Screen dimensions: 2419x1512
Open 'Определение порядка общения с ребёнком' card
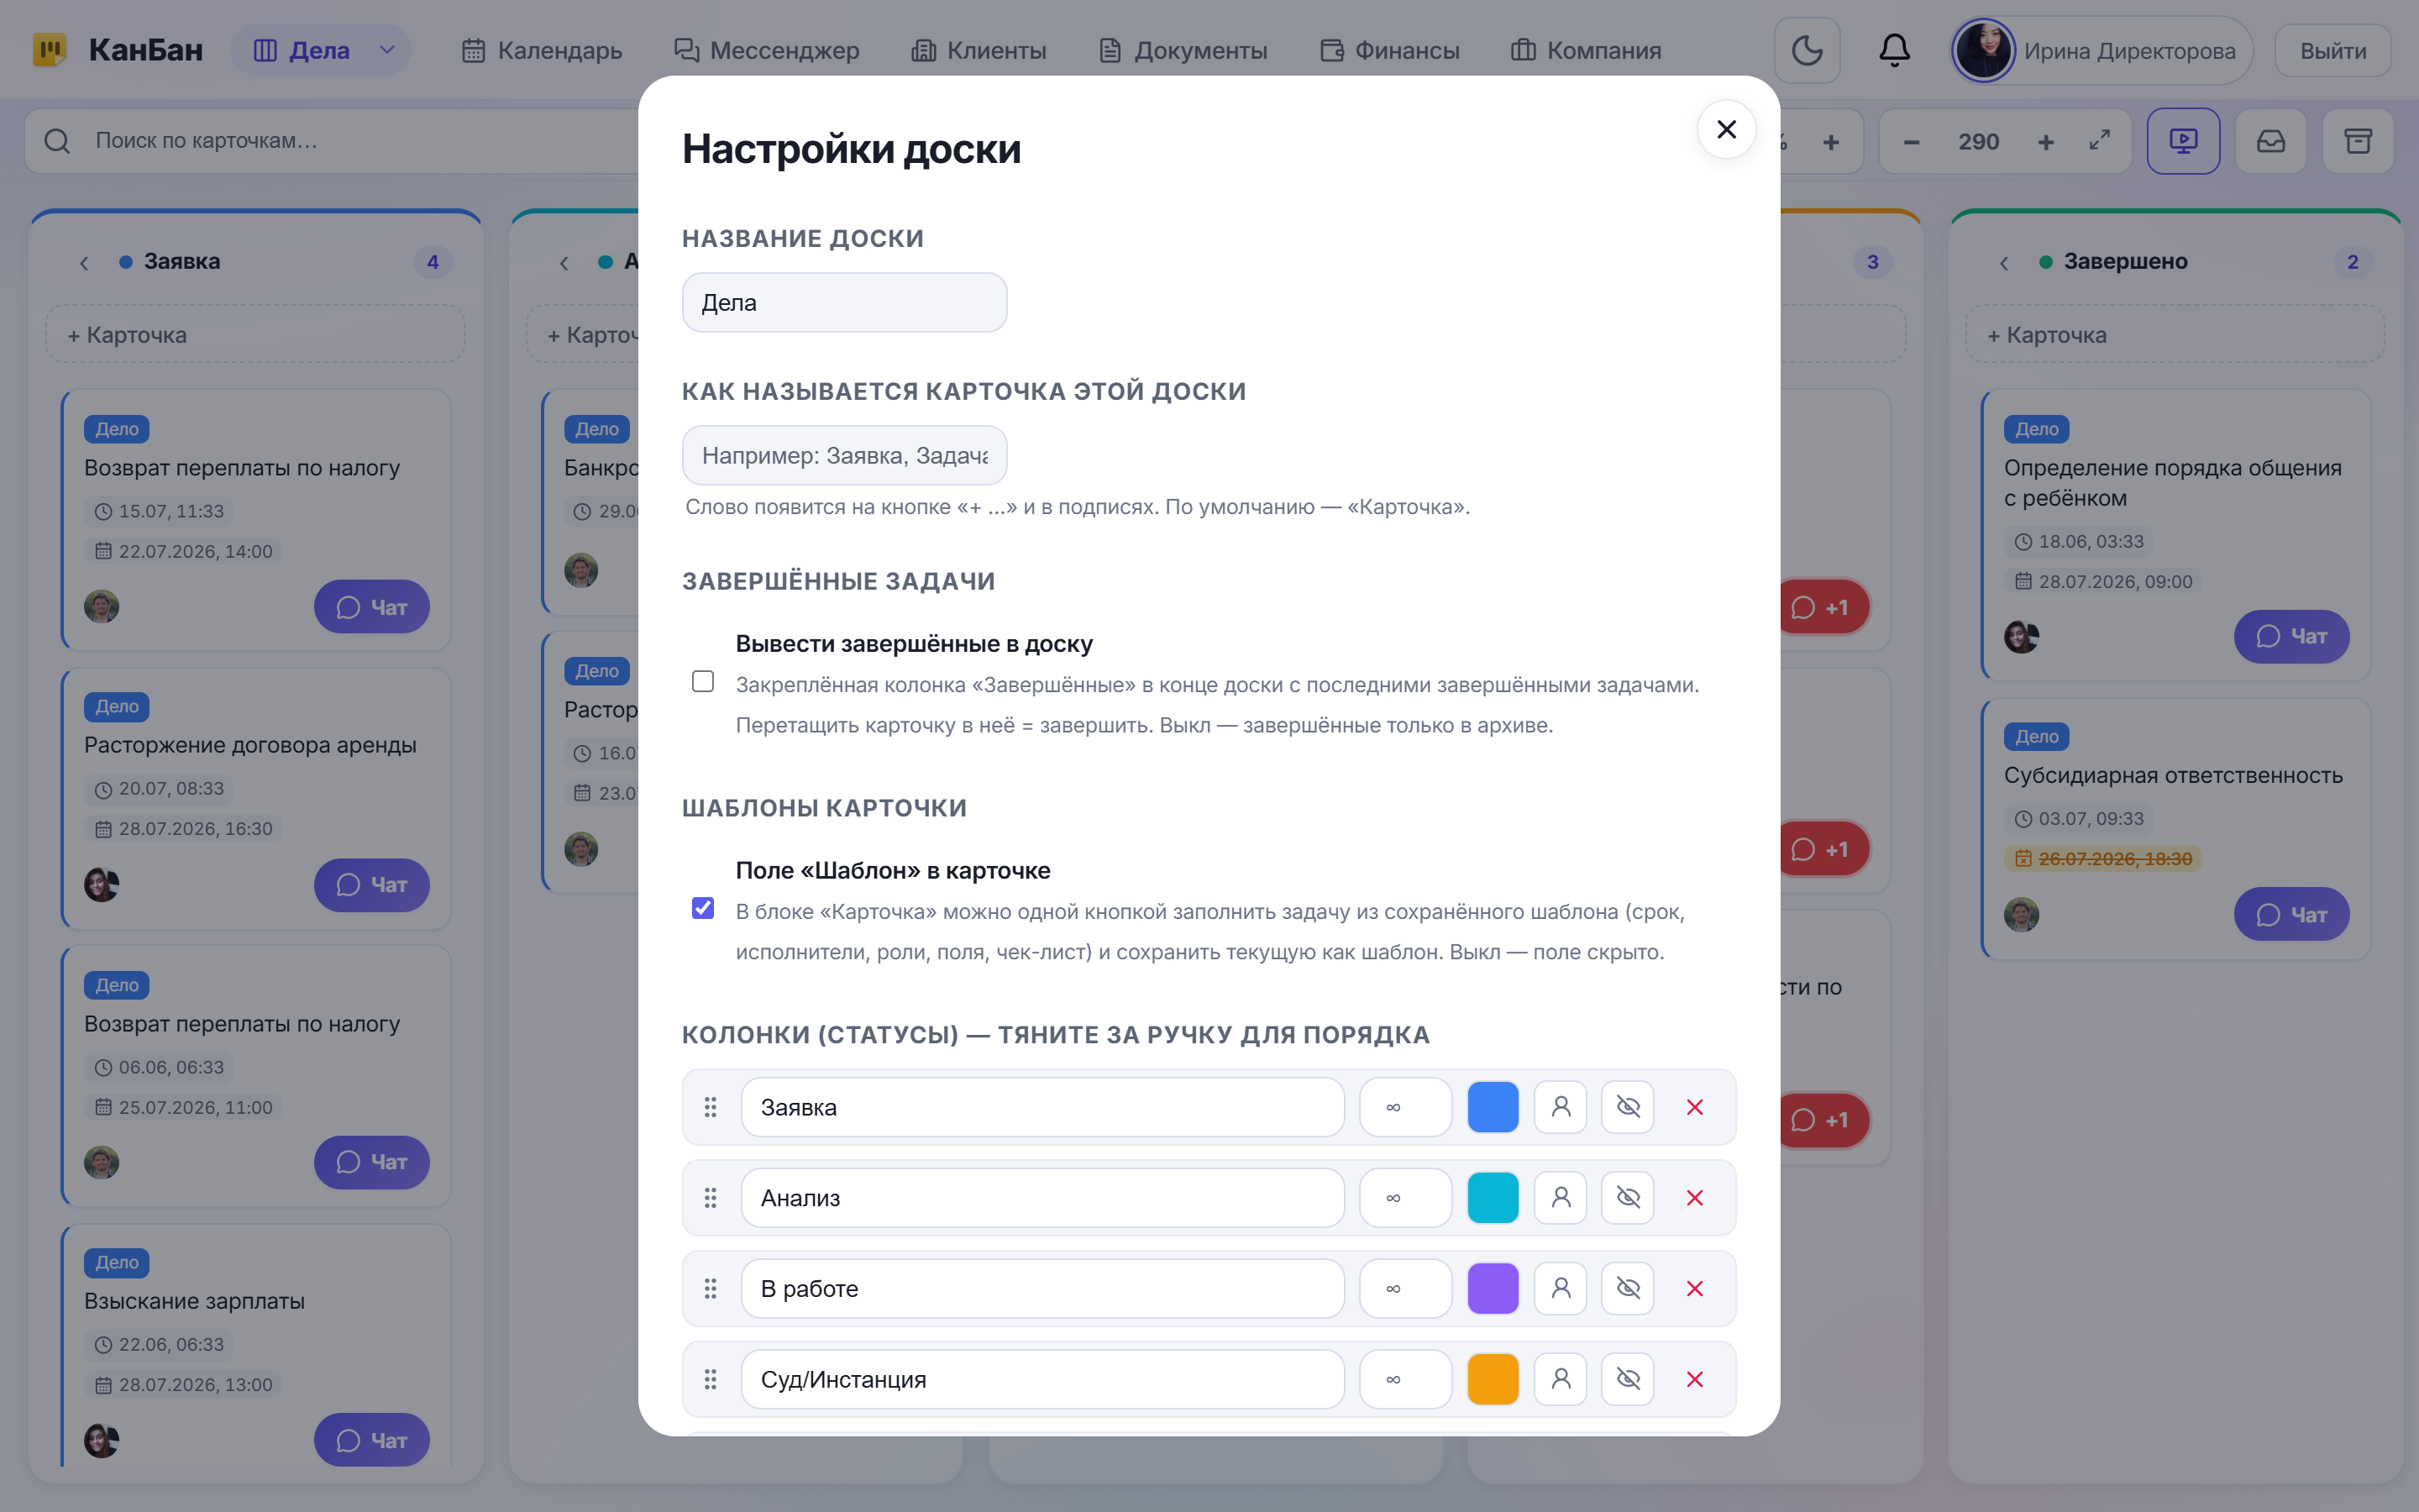(x=2176, y=535)
